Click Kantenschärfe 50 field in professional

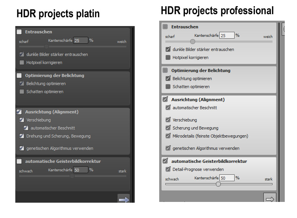[x=227, y=178]
